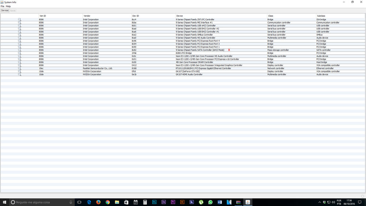Click the magnifier icon for Z97 LPC Controller row
The image size is (366, 206).
coord(19,19)
